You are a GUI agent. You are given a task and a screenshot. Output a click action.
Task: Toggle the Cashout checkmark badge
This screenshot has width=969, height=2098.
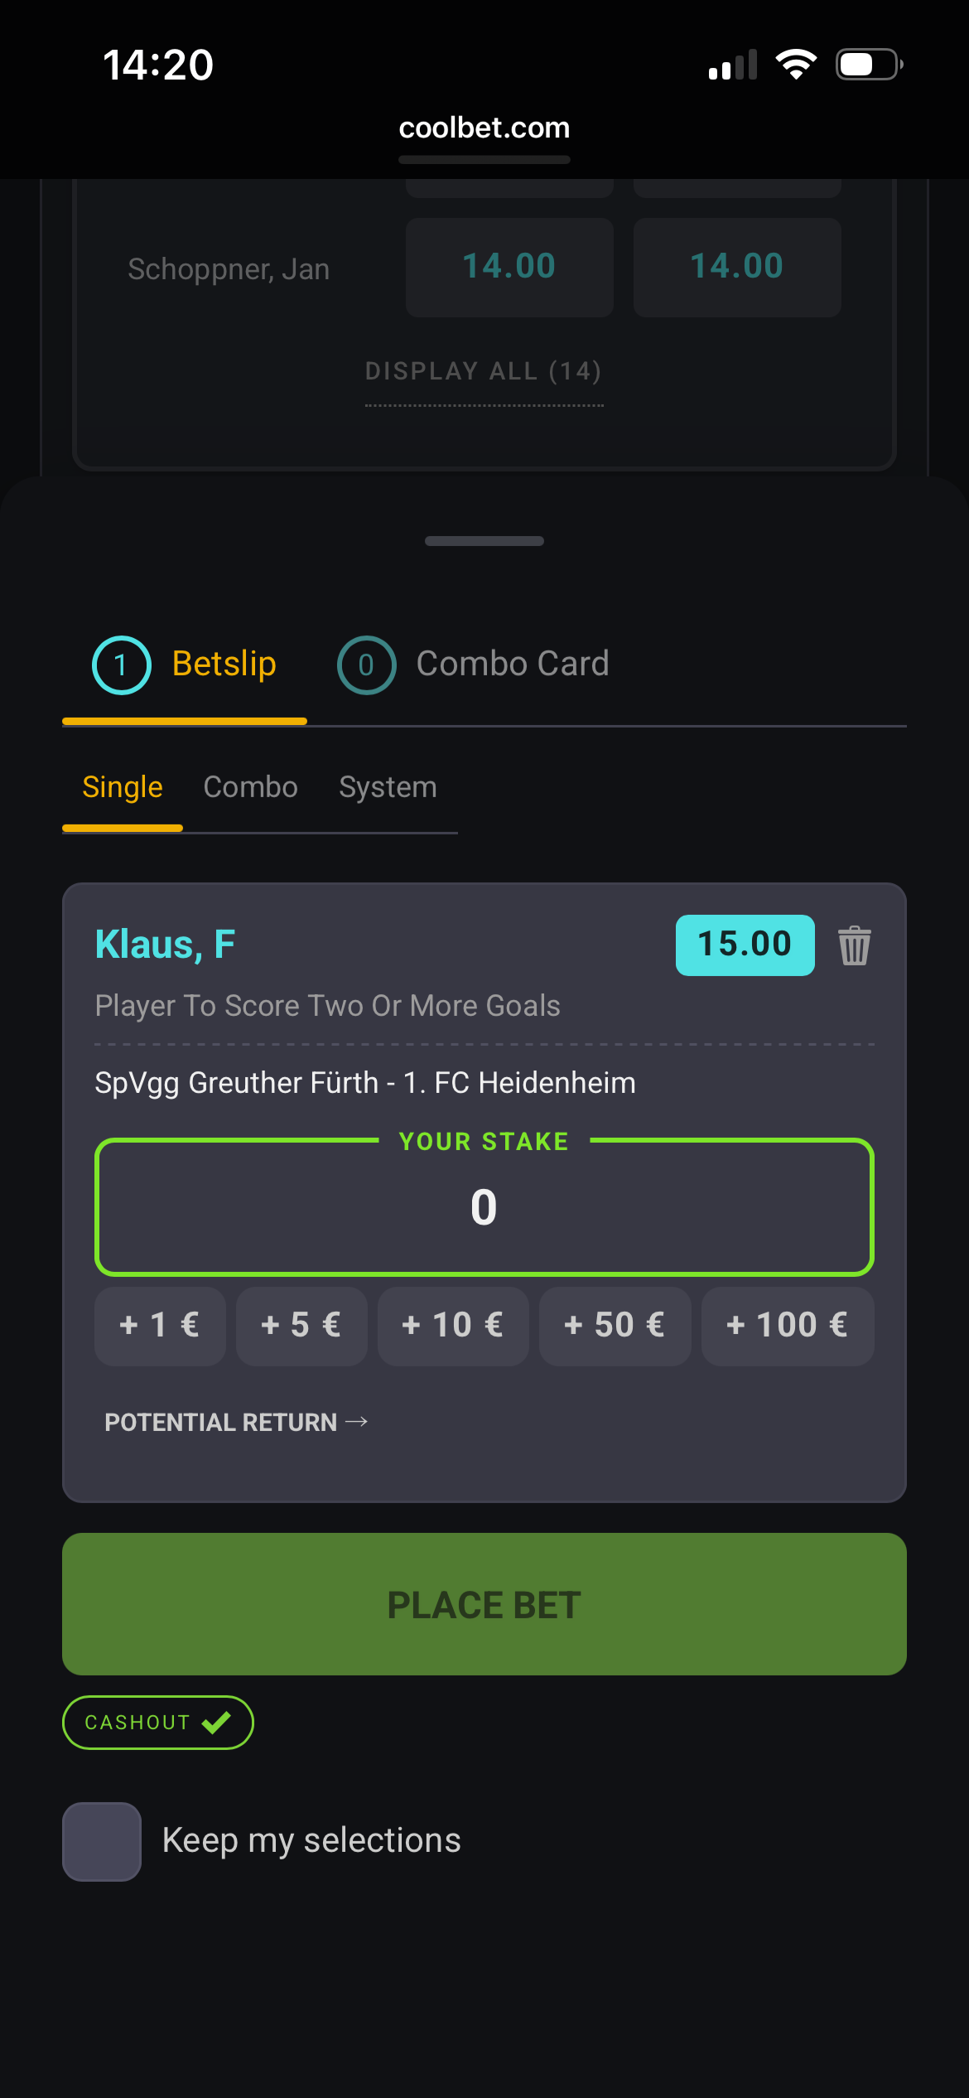click(157, 1723)
